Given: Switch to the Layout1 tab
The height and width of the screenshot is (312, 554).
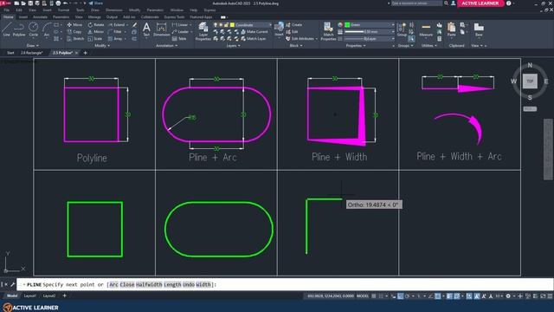Looking at the screenshot, I should [30, 296].
